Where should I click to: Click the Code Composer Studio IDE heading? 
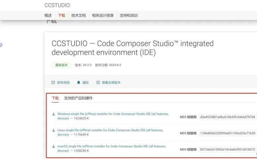(133, 48)
